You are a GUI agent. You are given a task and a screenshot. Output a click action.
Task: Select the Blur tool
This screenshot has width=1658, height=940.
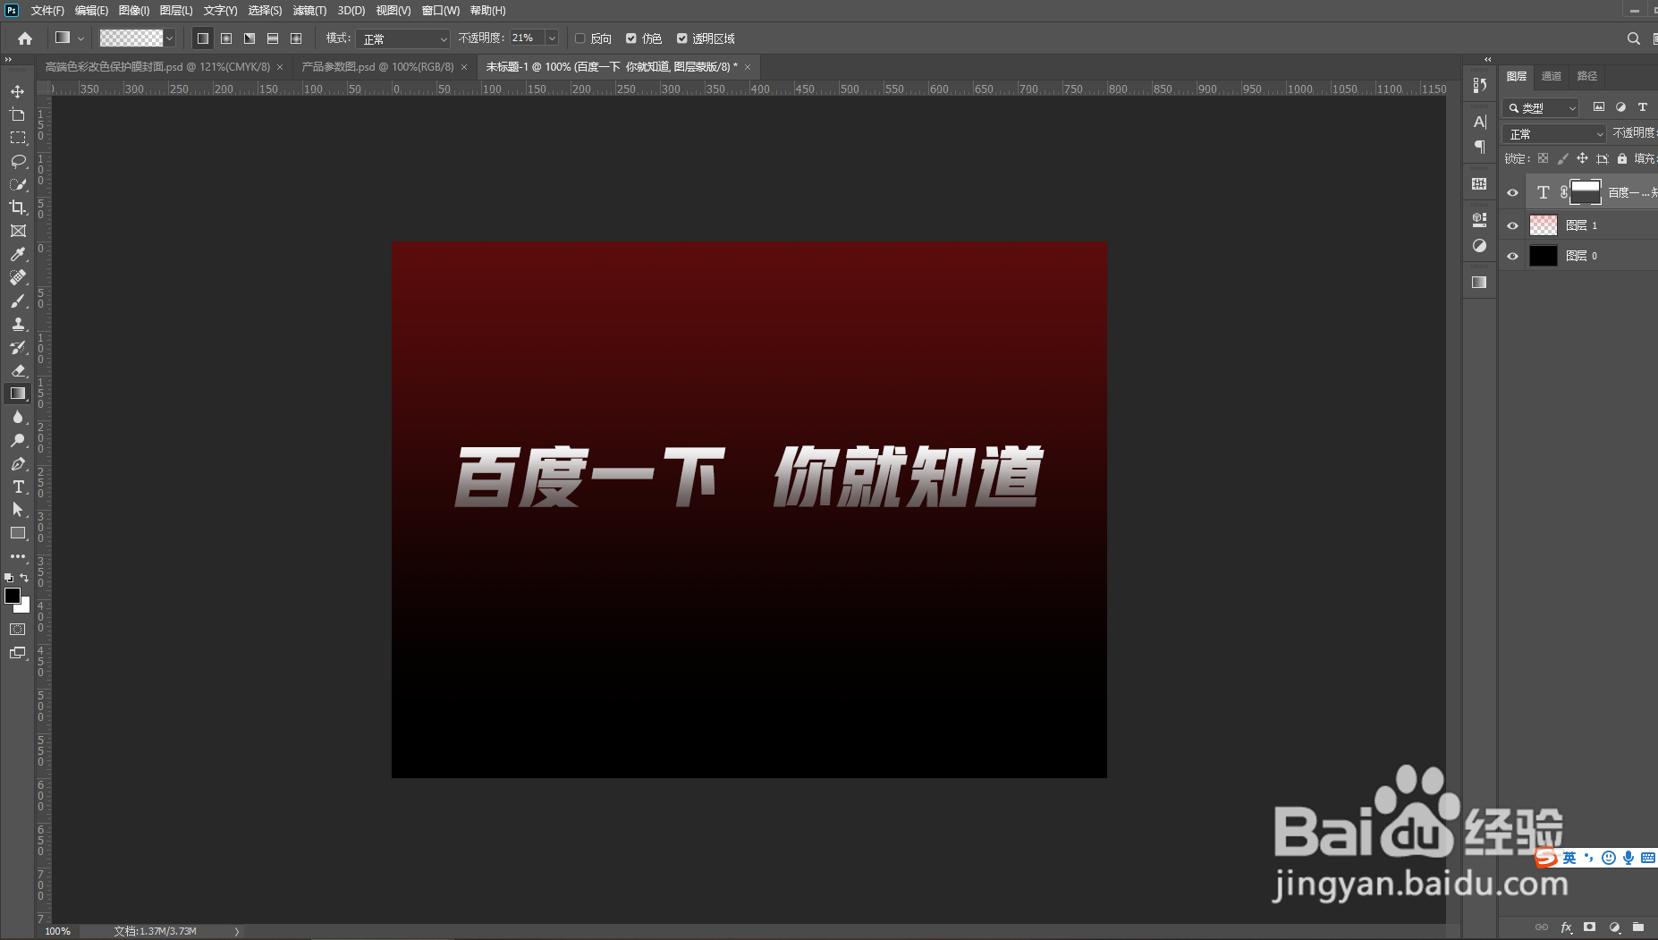click(x=17, y=417)
